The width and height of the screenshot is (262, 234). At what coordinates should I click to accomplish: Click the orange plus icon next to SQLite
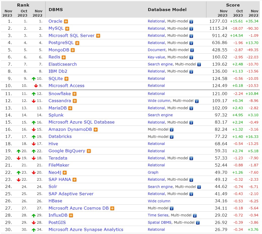[66, 79]
